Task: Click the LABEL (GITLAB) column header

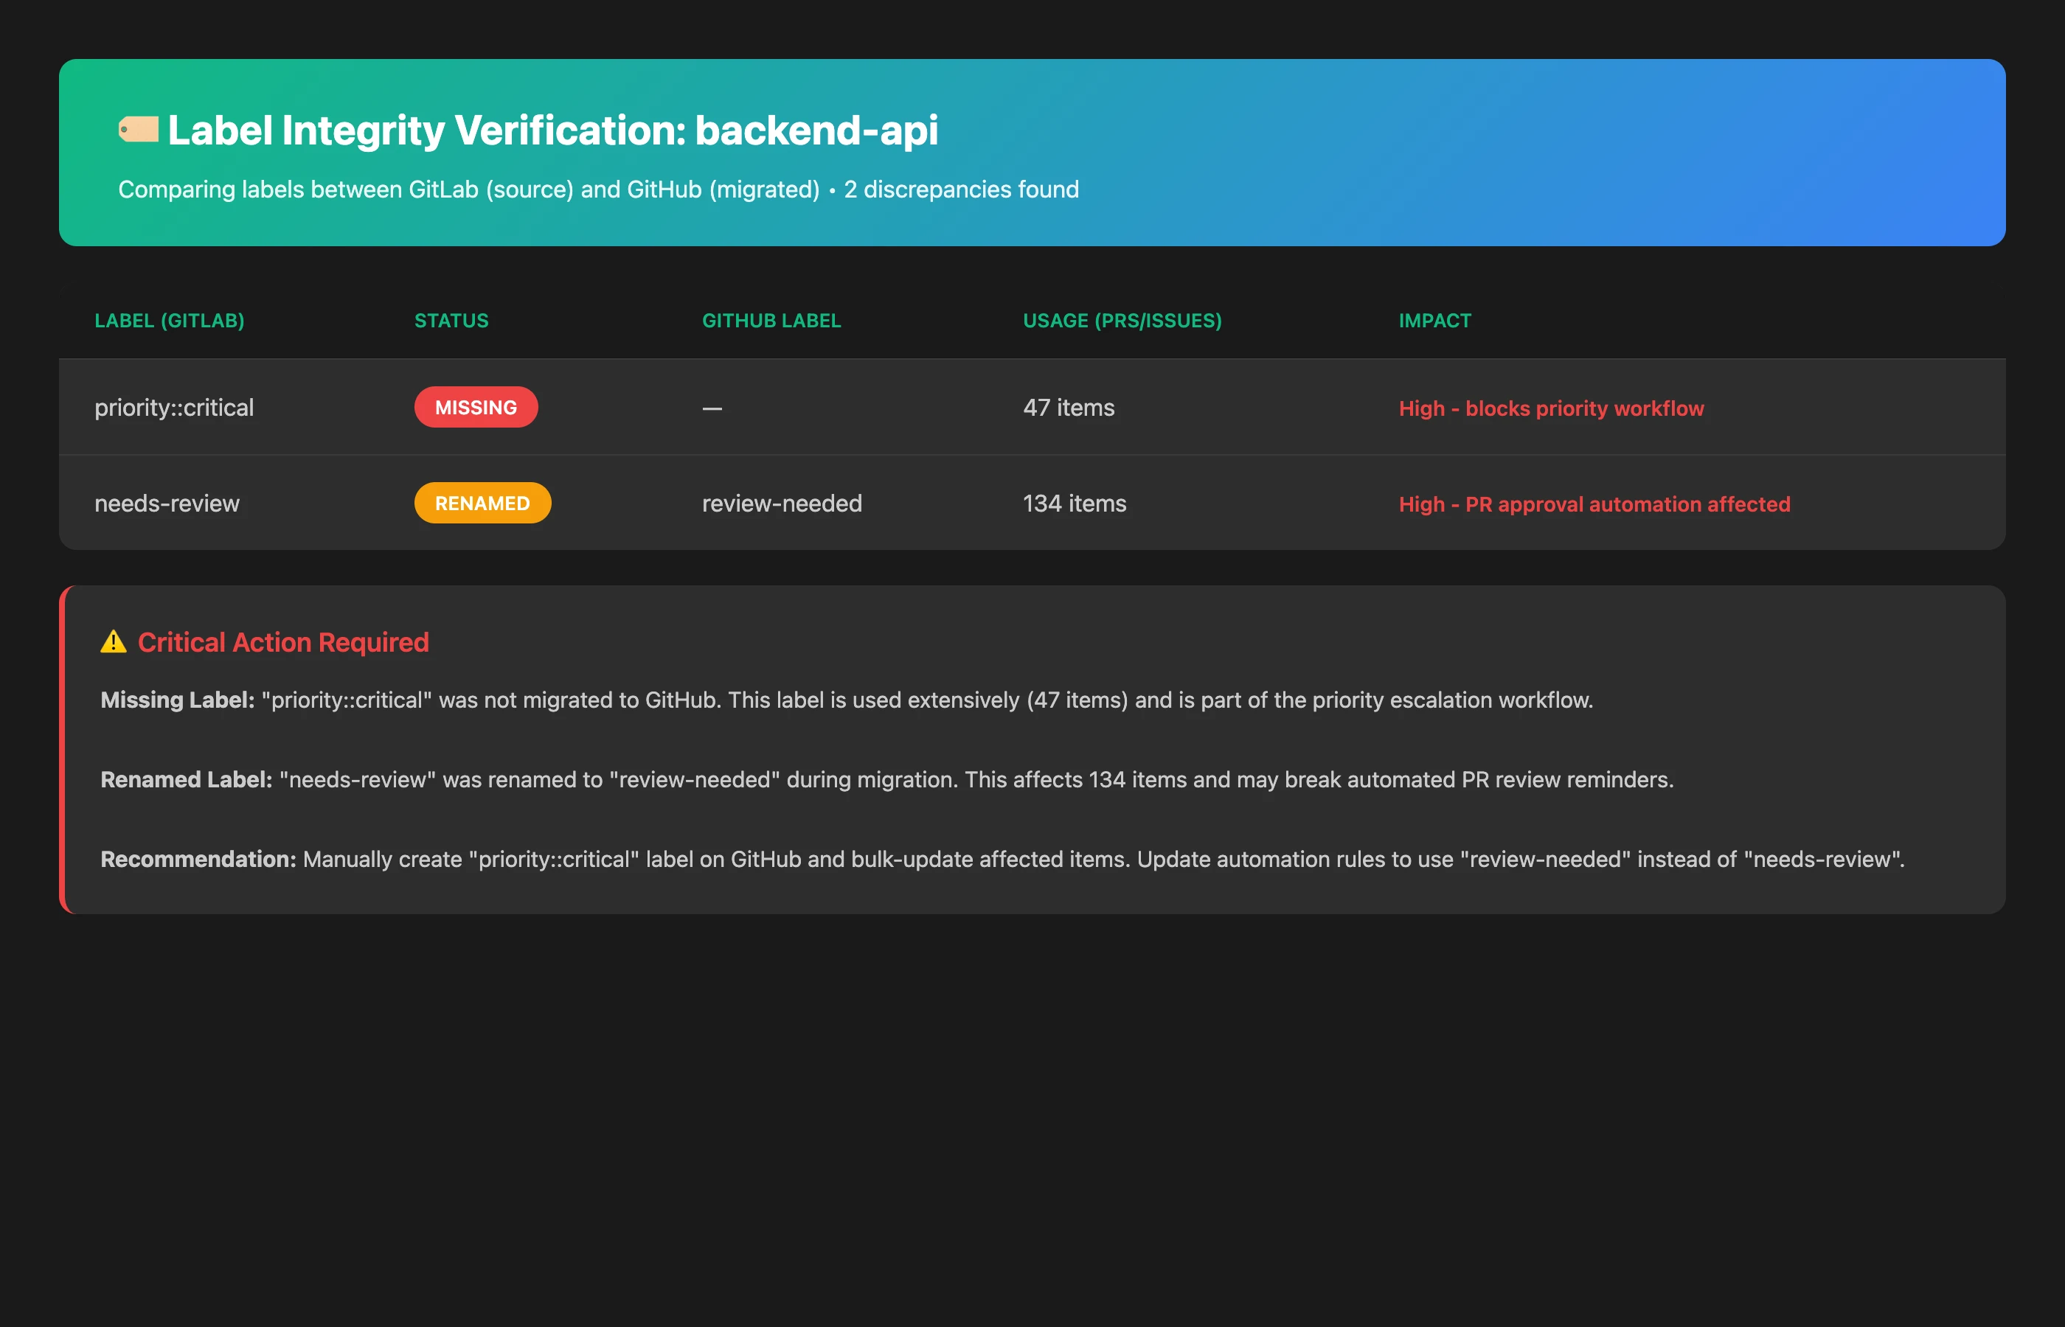Action: [170, 321]
